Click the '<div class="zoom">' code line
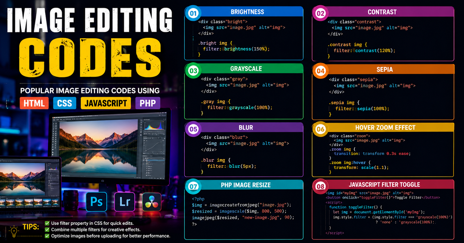 [349, 136]
